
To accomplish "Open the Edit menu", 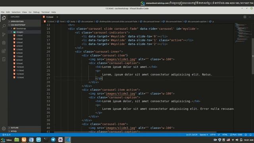I will pyautogui.click(x=8, y=12).
